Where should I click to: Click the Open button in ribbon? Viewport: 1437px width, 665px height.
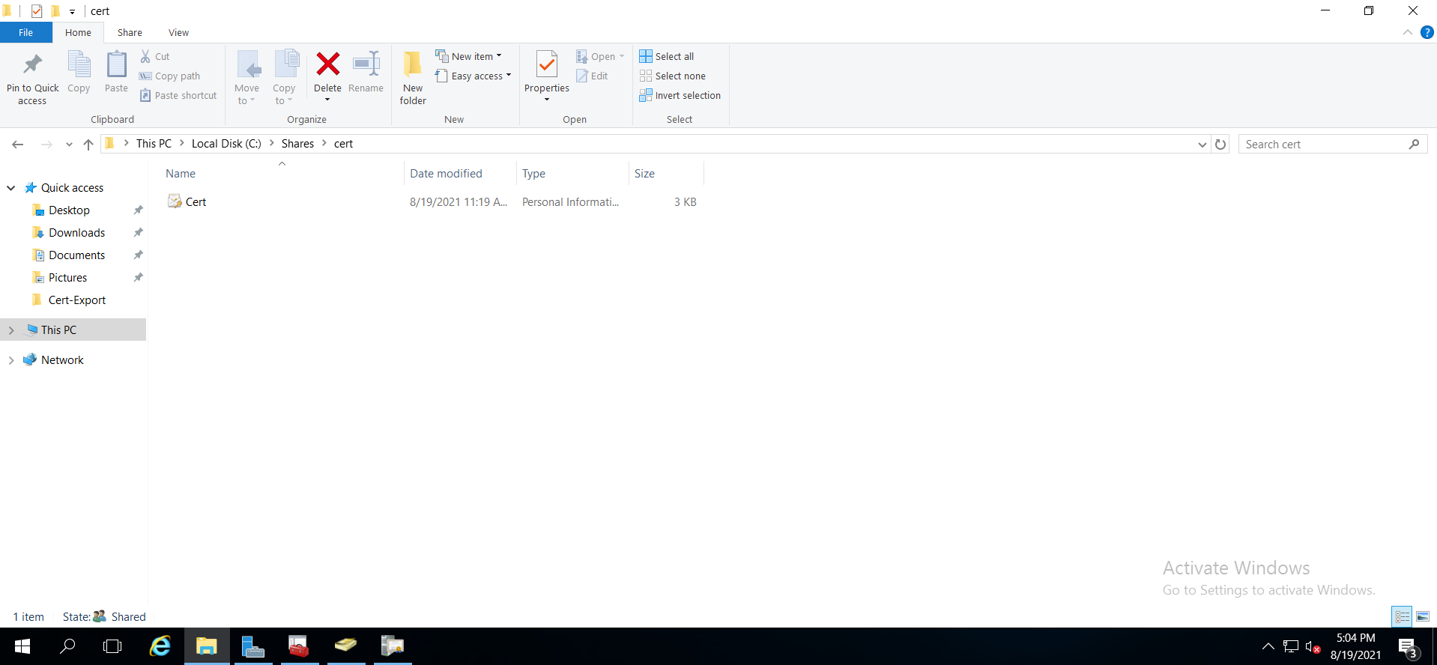point(599,56)
